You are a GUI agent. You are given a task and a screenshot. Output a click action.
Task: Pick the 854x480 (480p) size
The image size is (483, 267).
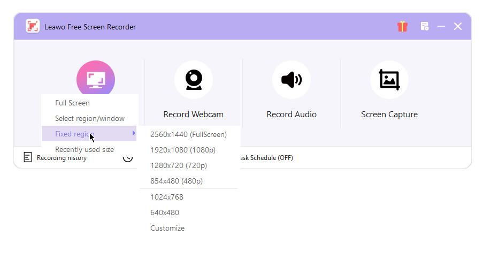point(177,181)
